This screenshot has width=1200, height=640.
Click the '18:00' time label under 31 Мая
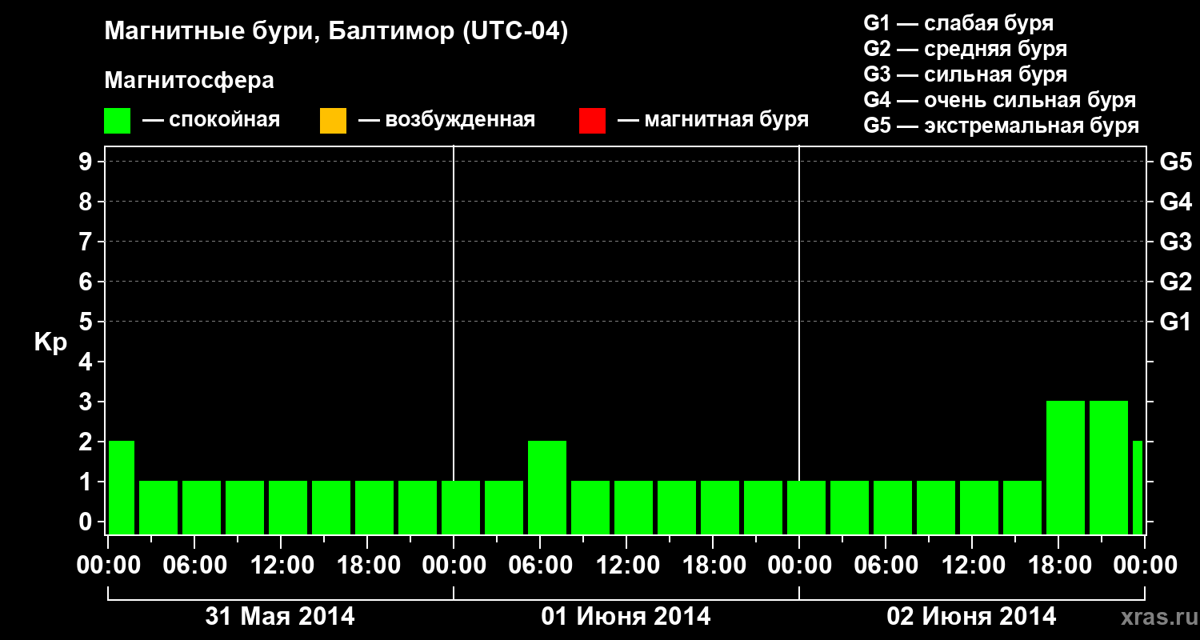click(367, 566)
